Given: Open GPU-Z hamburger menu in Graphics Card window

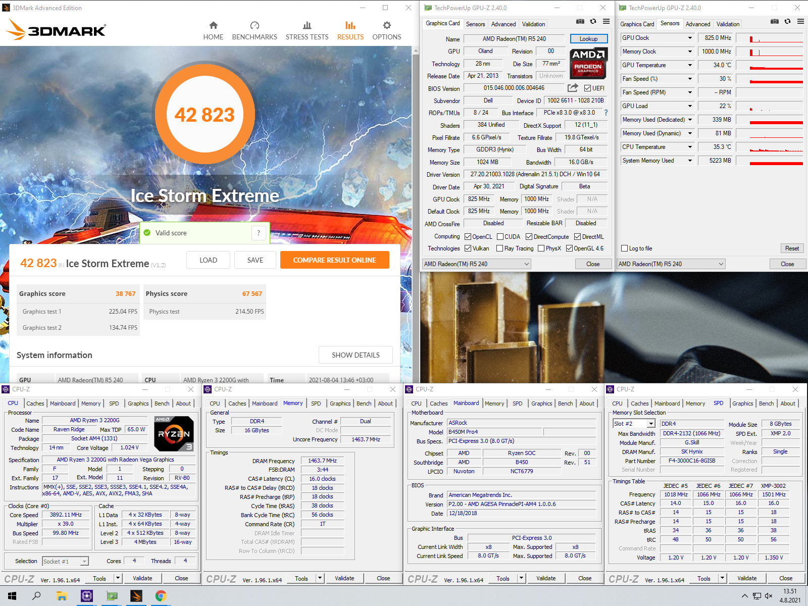Looking at the screenshot, I should (606, 21).
